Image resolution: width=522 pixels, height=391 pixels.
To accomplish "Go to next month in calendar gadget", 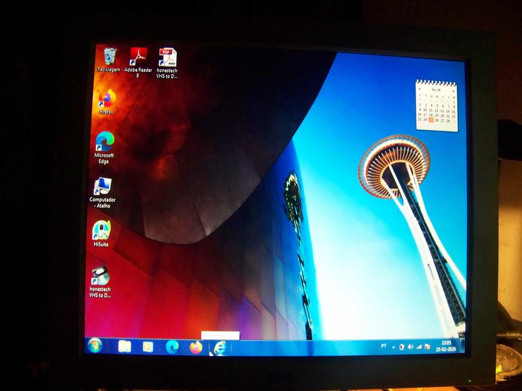I will coord(453,91).
